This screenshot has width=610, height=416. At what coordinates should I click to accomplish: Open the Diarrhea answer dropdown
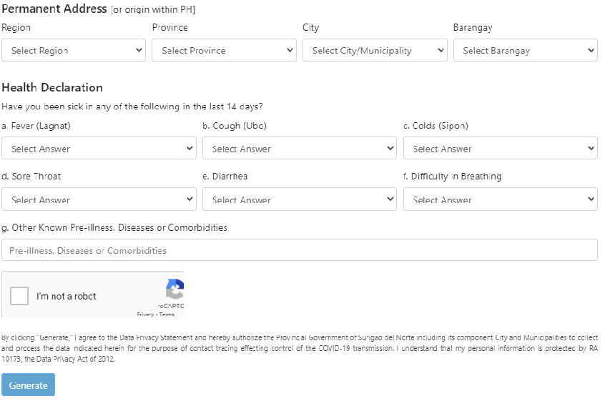299,199
